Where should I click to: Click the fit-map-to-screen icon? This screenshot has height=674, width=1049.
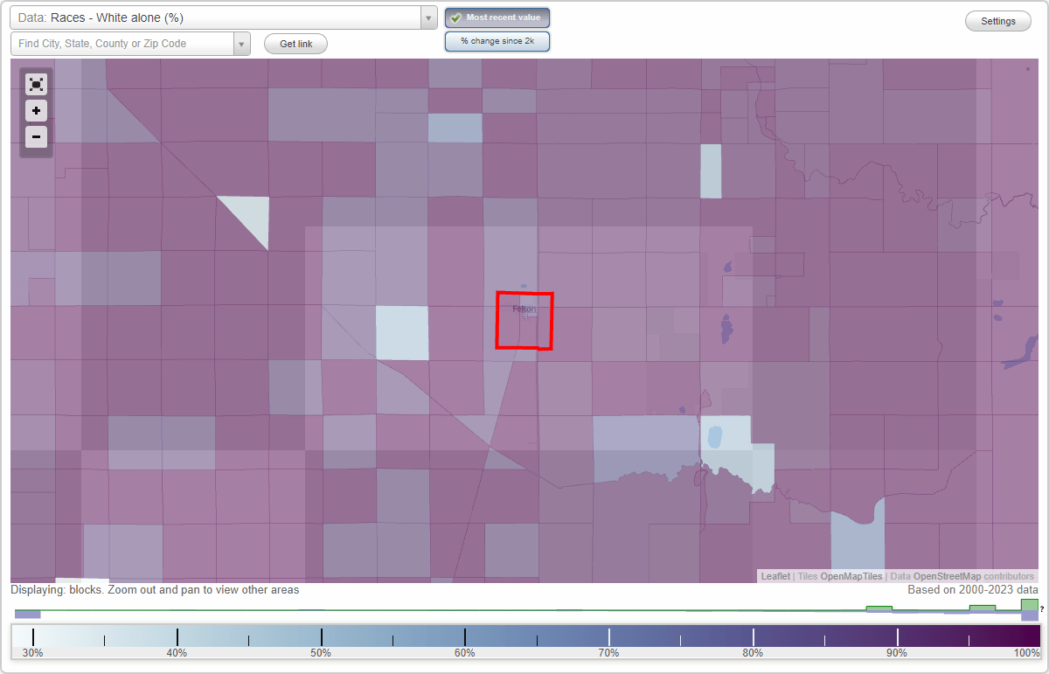(36, 84)
